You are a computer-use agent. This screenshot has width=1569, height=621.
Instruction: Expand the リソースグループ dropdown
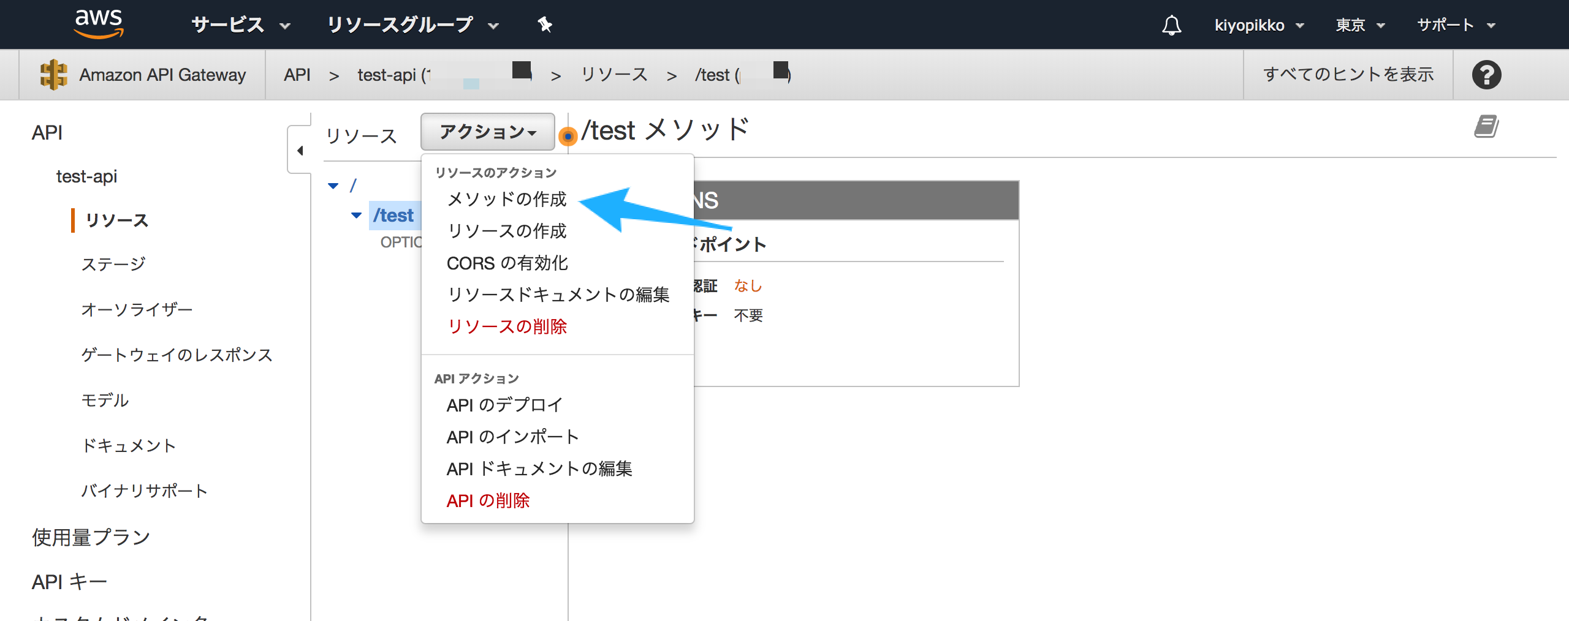pyautogui.click(x=412, y=25)
